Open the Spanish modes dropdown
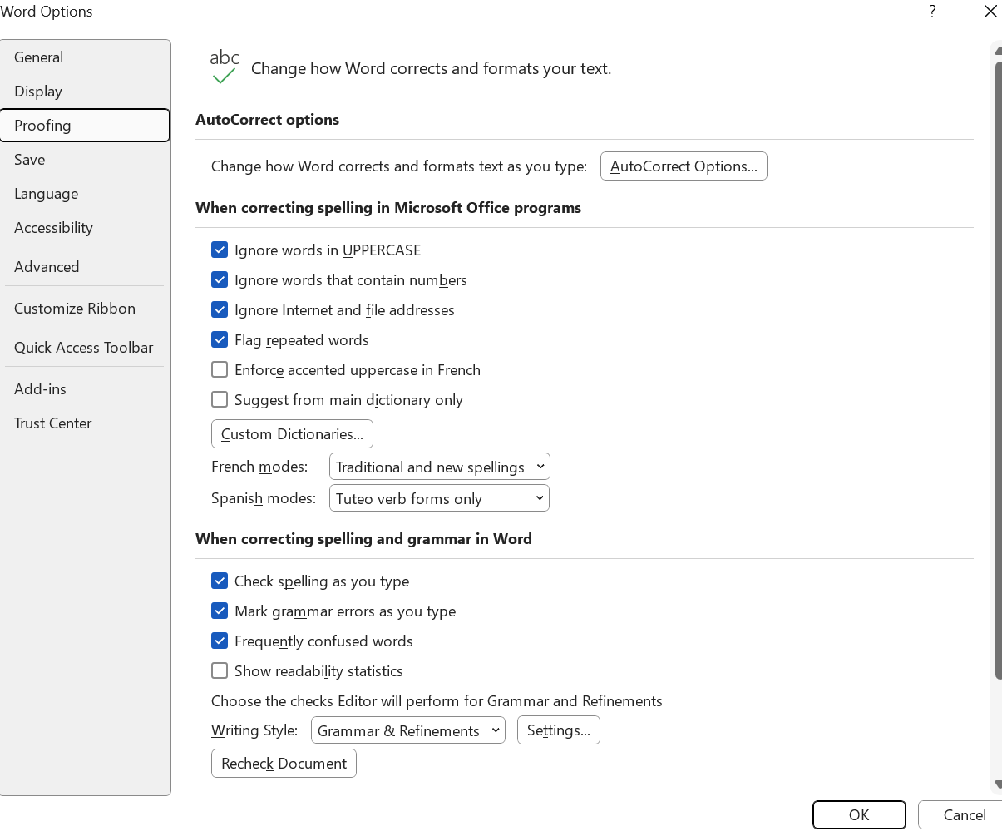The width and height of the screenshot is (1002, 831). [439, 498]
